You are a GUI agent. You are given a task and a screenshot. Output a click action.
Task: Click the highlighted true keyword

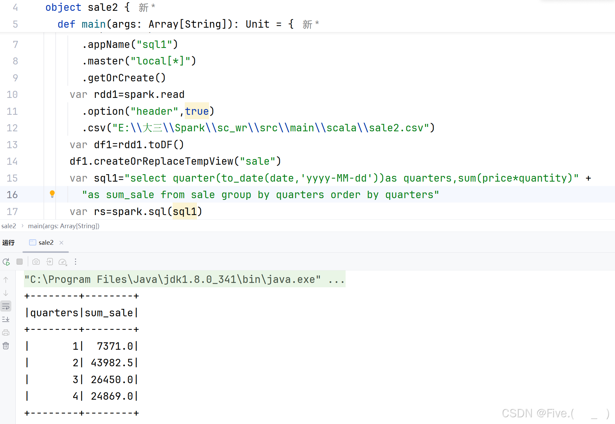197,111
